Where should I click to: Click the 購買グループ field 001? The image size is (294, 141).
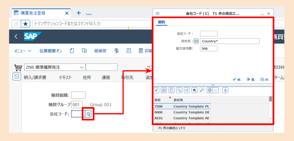pyautogui.click(x=77, y=105)
